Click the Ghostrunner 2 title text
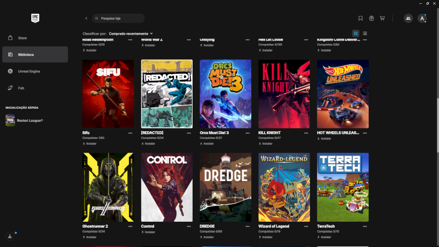The image size is (439, 247). pyautogui.click(x=95, y=226)
